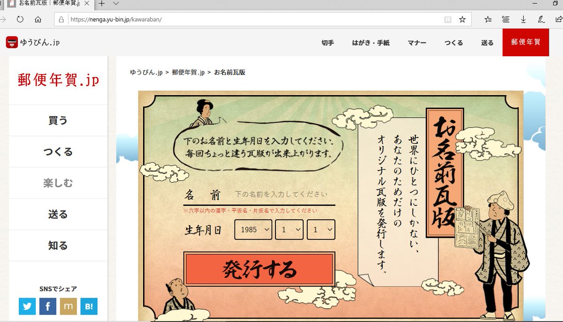
Task: Open 知る in the sidebar
Action: tap(58, 245)
